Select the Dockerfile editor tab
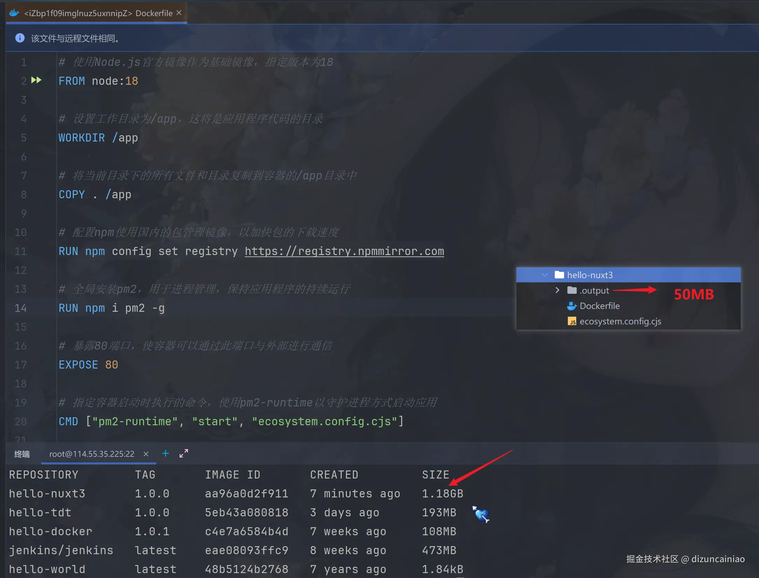This screenshot has height=578, width=759. (98, 13)
